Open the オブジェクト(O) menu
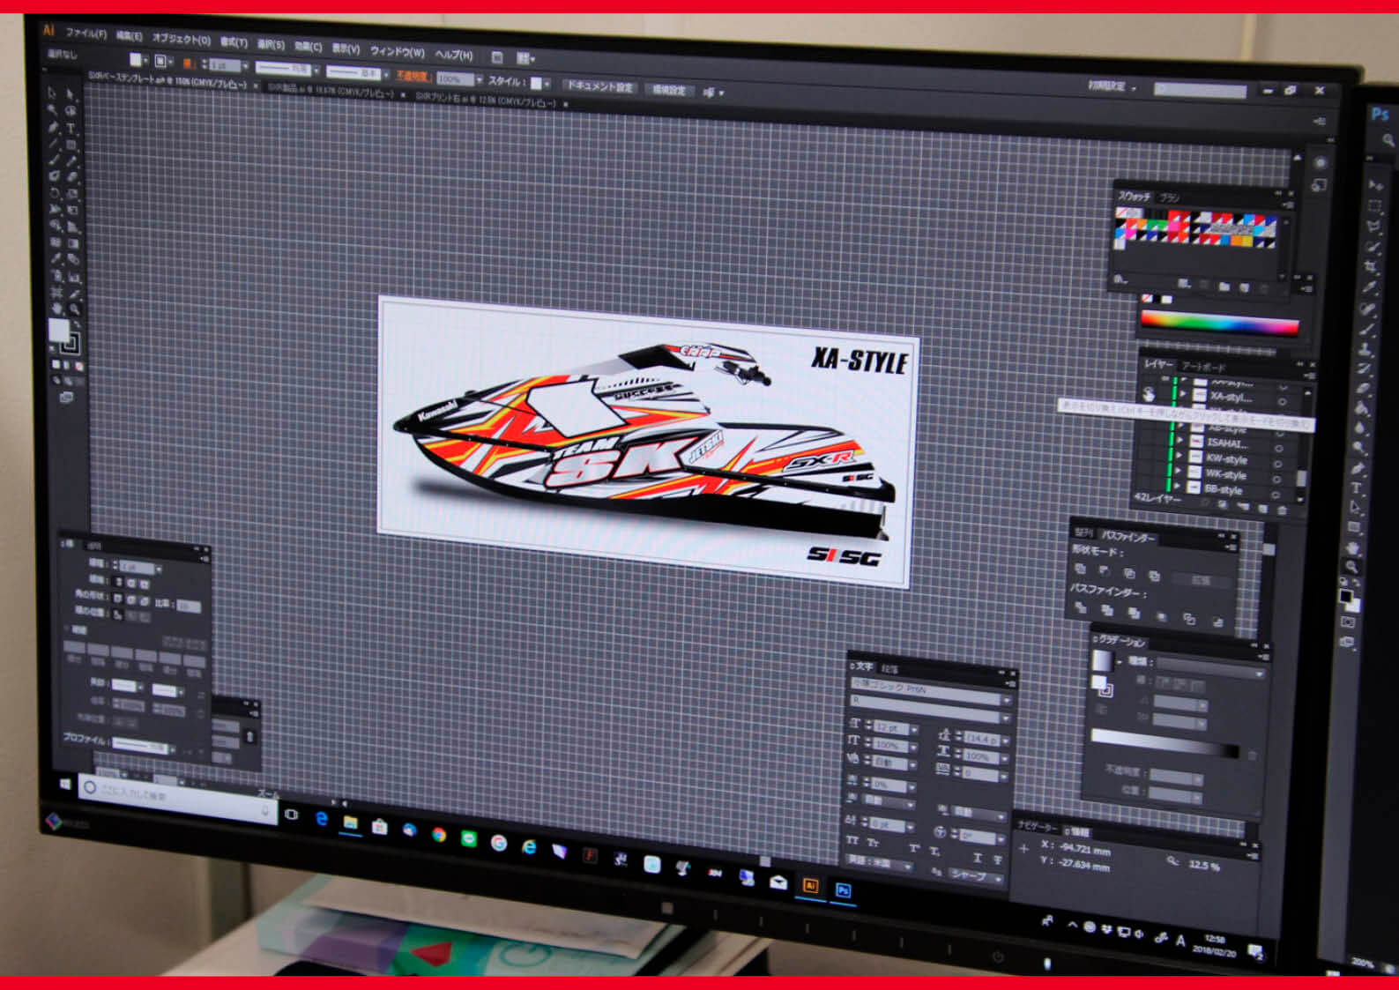This screenshot has width=1399, height=990. pos(181,40)
